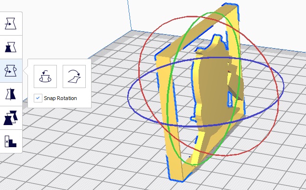Select the Move tool in the toolbar
Viewport: 306px width, 190px height.
pyautogui.click(x=11, y=24)
